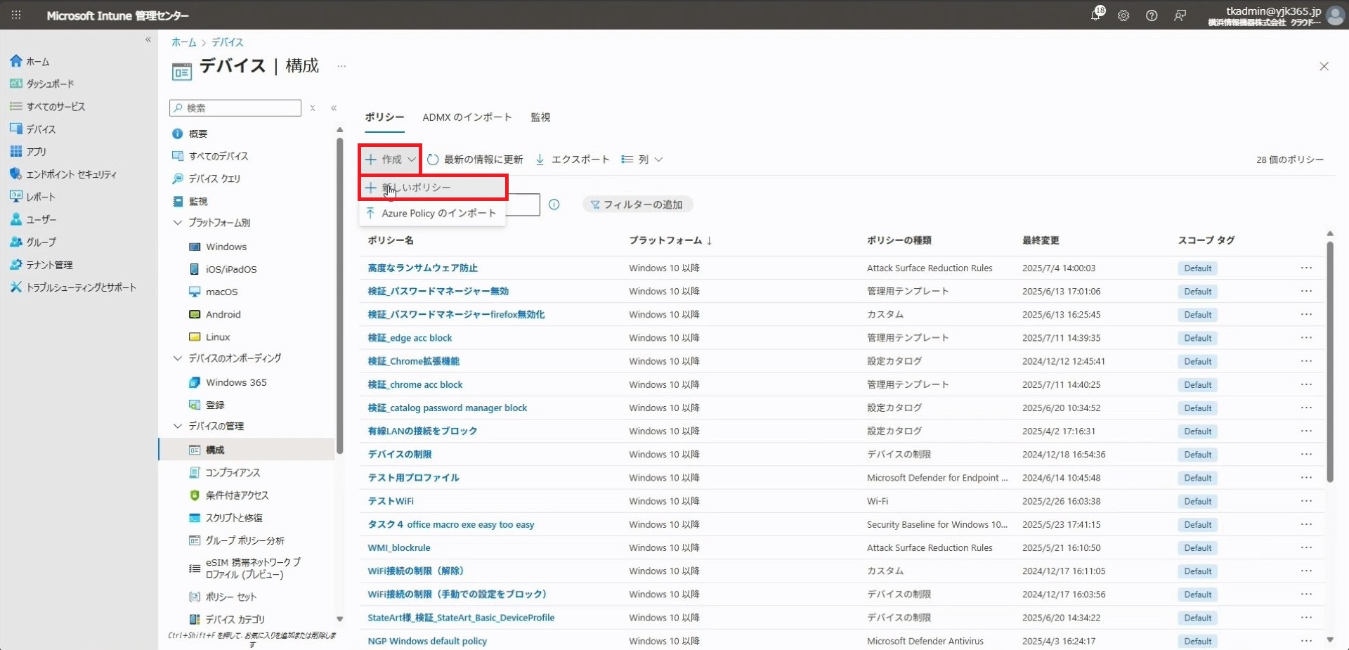Click the help question mark icon
Image resolution: width=1349 pixels, height=650 pixels.
pyautogui.click(x=1152, y=15)
